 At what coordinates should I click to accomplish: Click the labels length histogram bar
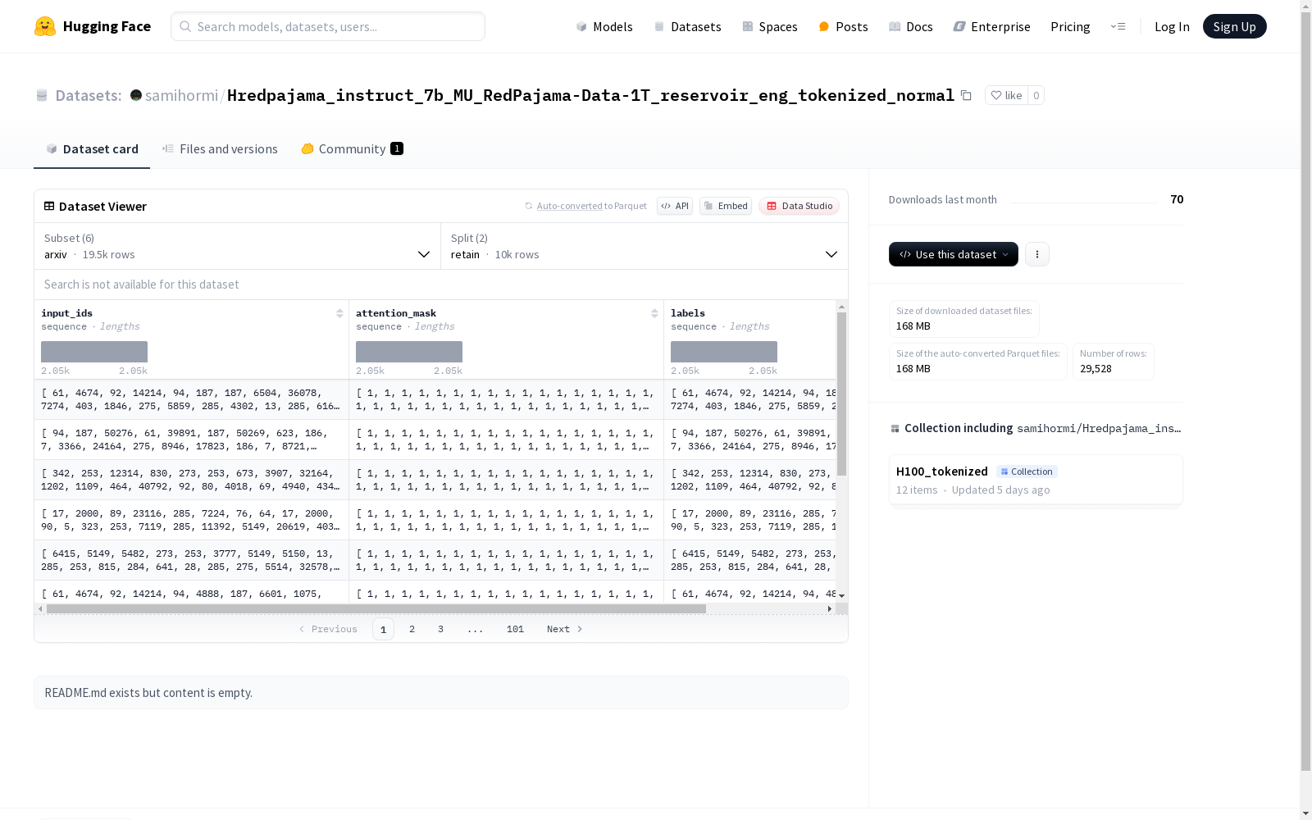tap(724, 352)
